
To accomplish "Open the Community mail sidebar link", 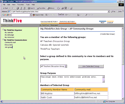I will tap(10, 42).
